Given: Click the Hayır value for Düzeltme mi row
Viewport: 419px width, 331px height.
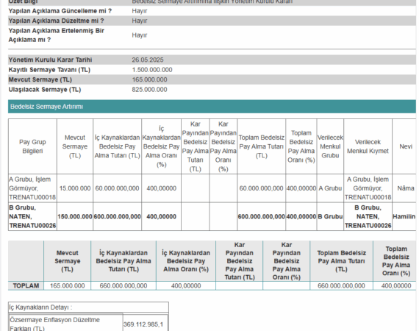Looking at the screenshot, I should tap(140, 21).
